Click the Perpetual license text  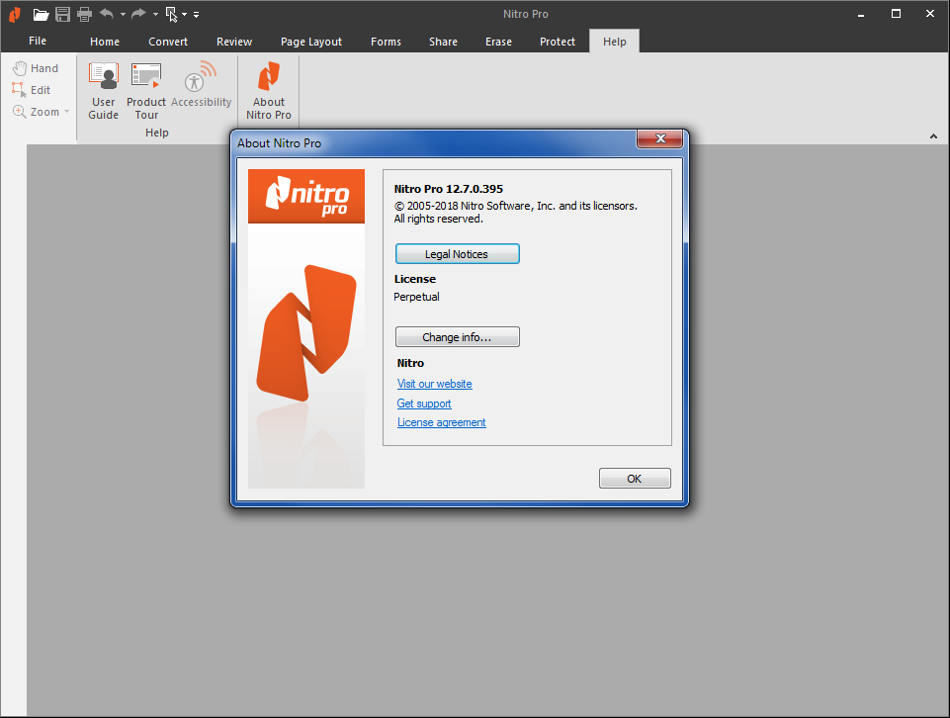click(x=417, y=297)
